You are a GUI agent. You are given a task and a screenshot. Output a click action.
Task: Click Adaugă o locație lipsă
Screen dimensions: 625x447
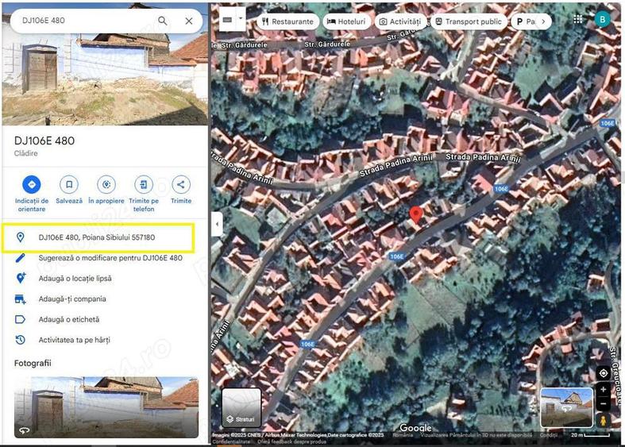coord(75,279)
